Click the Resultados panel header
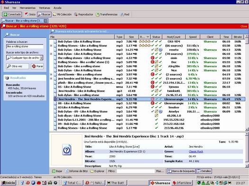249x186 pixels. click(x=25, y=78)
